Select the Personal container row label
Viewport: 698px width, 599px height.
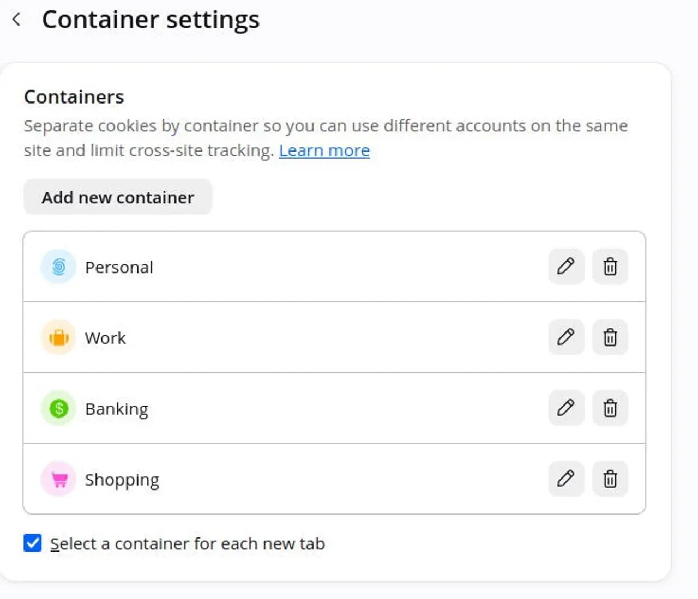(119, 267)
